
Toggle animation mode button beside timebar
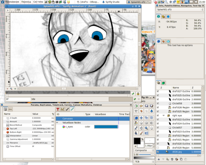click(x=133, y=94)
